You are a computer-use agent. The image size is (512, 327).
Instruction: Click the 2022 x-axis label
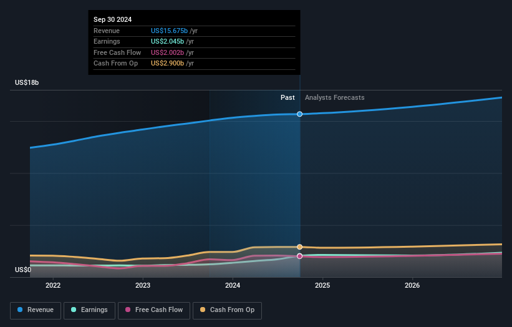click(x=53, y=286)
